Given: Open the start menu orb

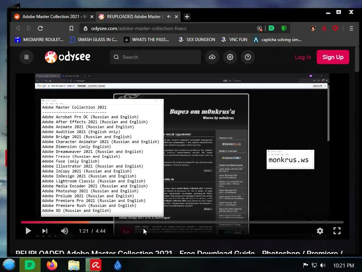Looking at the screenshot, I should pos(9,265).
